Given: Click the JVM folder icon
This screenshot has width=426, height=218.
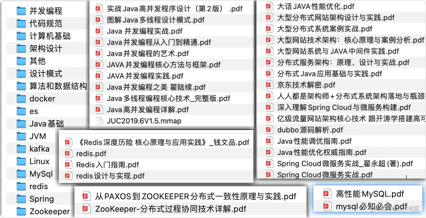Looking at the screenshot, I should [x=21, y=136].
